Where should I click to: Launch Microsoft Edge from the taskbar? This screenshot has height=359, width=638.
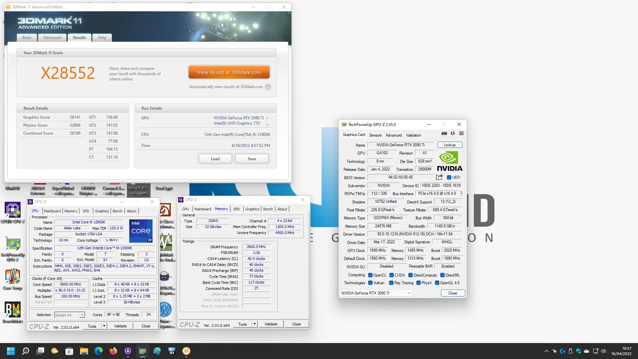(99, 351)
